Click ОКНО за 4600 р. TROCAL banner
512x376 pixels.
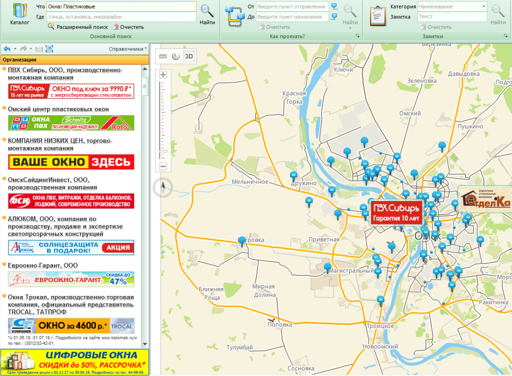coord(71,325)
